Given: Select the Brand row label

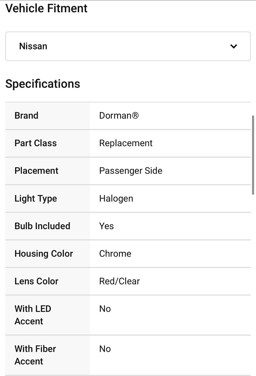Looking at the screenshot, I should coord(26,116).
